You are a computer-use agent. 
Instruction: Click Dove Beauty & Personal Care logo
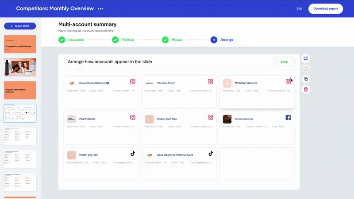tap(149, 155)
